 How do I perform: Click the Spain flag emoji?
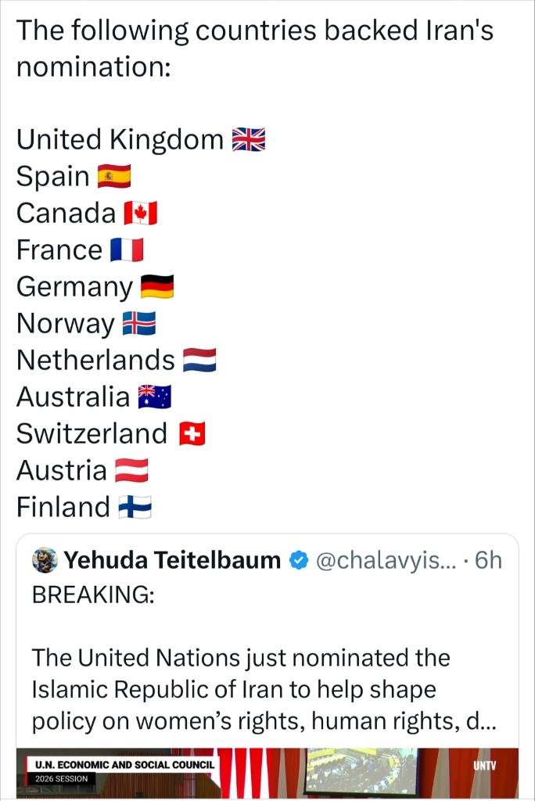(x=113, y=177)
